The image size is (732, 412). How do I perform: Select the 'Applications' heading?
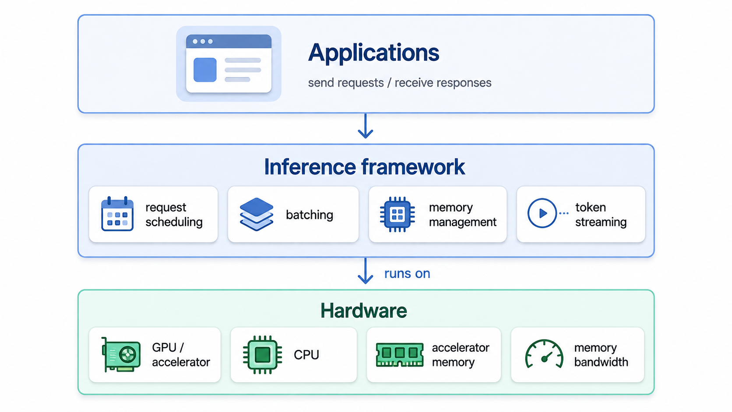tap(373, 53)
